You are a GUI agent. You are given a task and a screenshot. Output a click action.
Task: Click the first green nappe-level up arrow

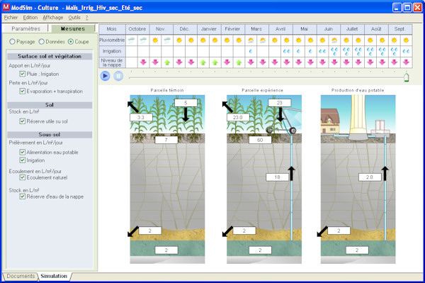pyautogui.click(x=167, y=62)
